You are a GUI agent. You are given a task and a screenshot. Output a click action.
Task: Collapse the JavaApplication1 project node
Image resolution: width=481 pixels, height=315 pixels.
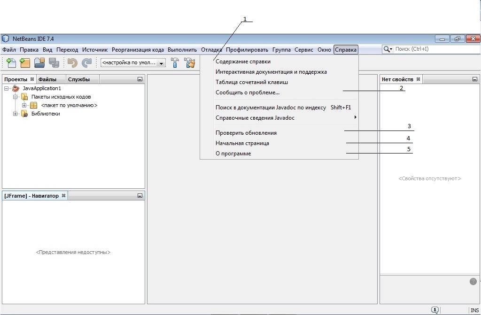pos(6,88)
